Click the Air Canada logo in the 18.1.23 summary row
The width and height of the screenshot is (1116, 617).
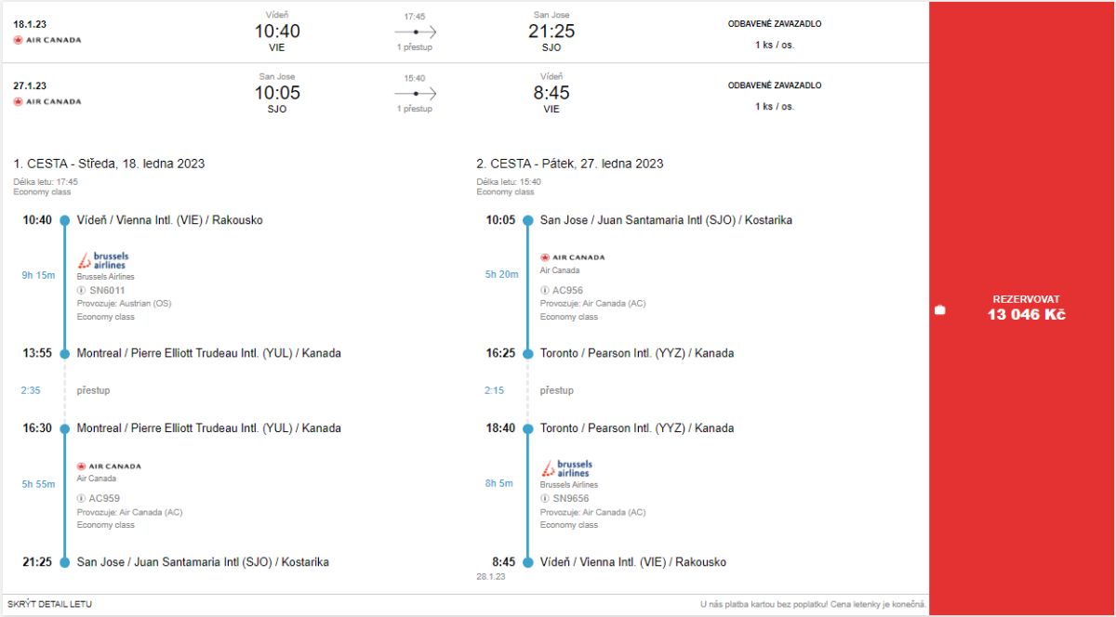47,40
